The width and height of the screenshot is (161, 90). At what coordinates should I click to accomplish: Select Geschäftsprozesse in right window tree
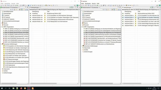[x=89, y=11]
